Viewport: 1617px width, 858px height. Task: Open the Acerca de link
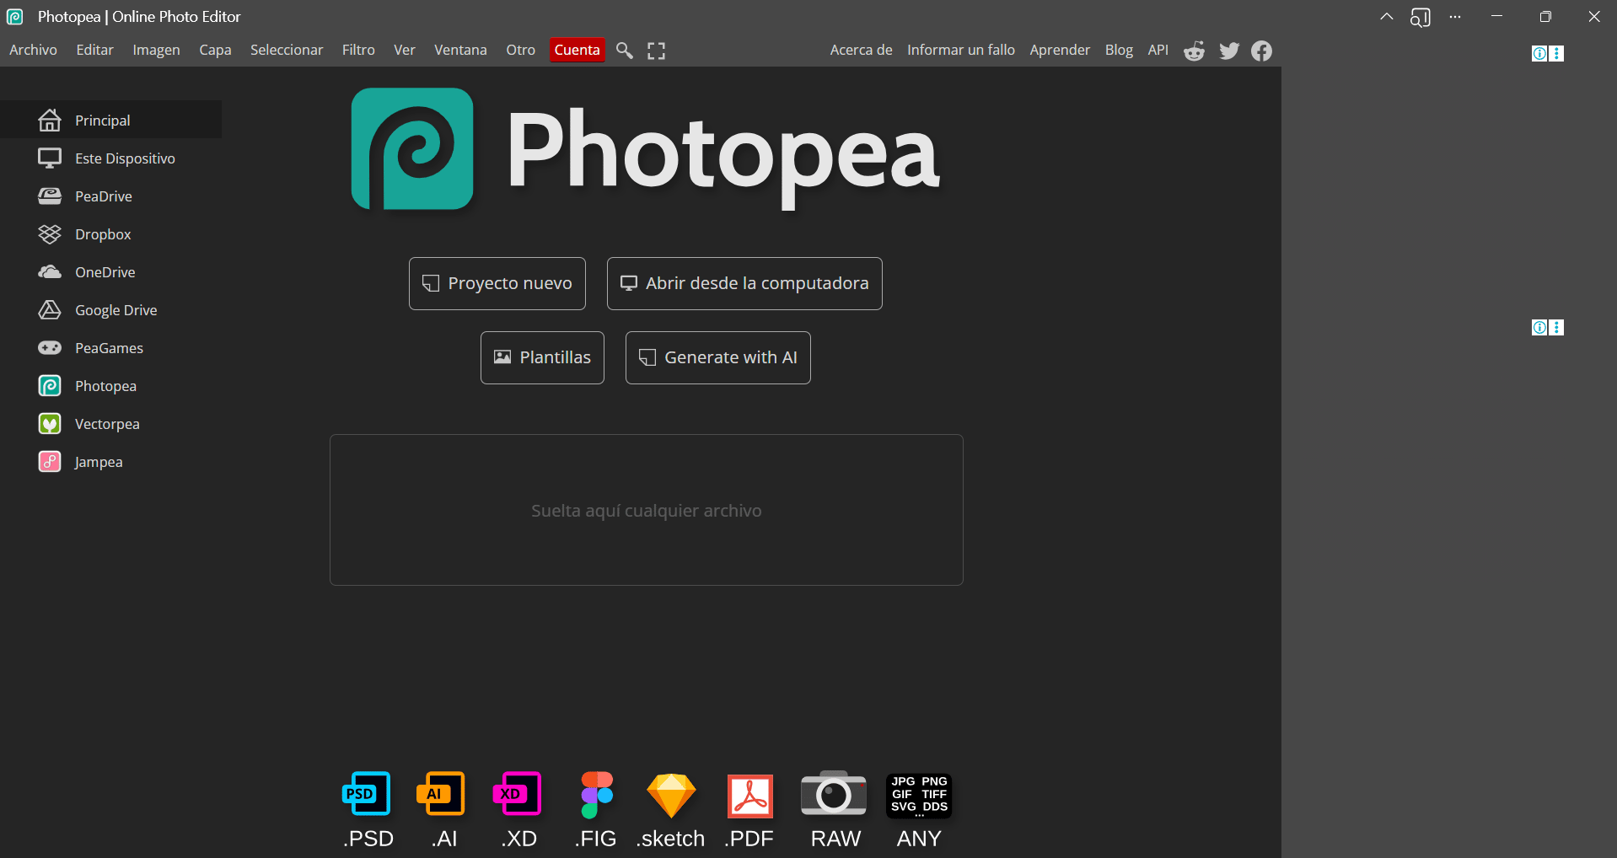[x=861, y=50]
